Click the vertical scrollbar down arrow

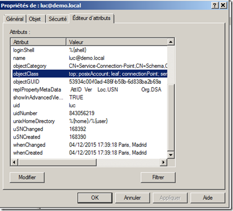(171, 155)
